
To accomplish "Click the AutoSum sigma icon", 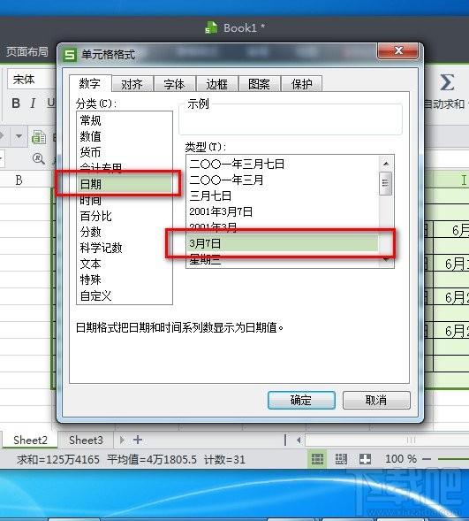I will pyautogui.click(x=446, y=82).
